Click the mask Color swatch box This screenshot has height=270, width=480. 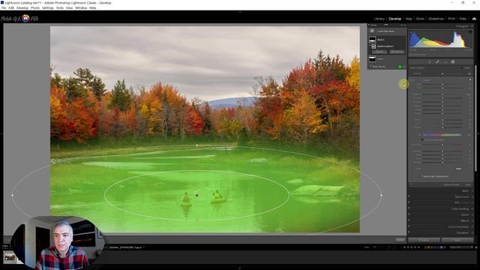[x=458, y=169]
